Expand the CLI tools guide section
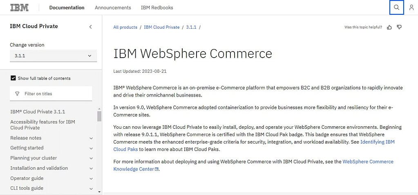The height and width of the screenshot is (195, 418). [x=91, y=188]
